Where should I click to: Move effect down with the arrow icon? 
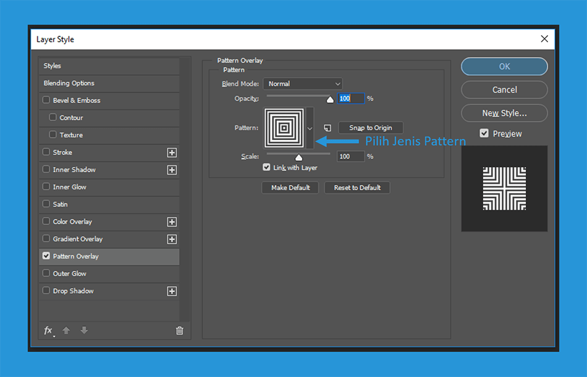[84, 330]
